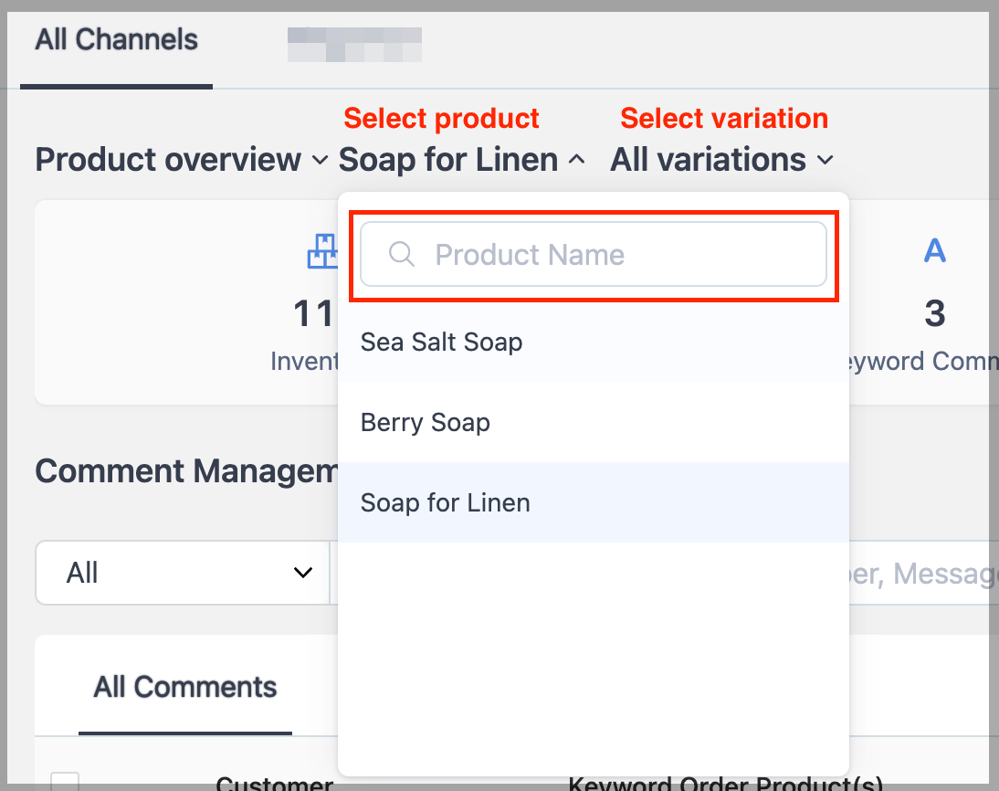Click the Customer column header
This screenshot has height=791, width=999.
coord(274,783)
